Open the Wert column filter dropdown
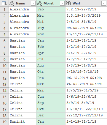 104,3
